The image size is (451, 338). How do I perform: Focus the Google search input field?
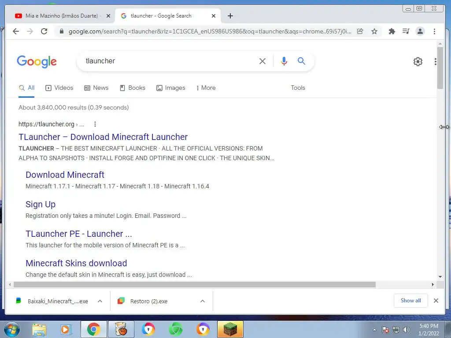point(170,61)
